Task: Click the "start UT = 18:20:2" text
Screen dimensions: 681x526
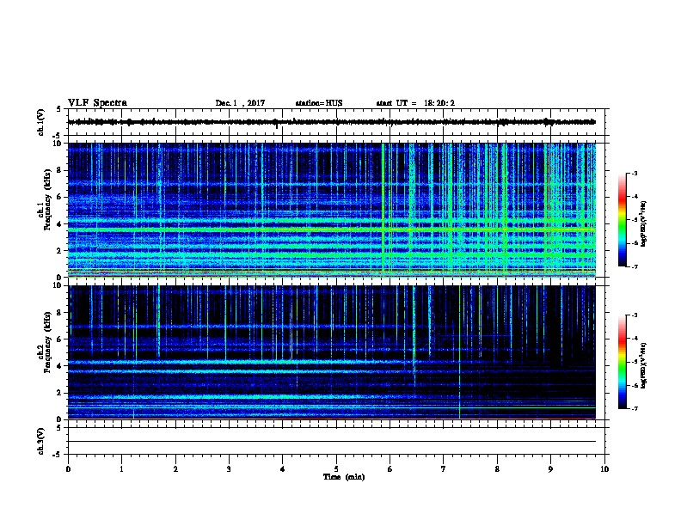Action: click(415, 103)
